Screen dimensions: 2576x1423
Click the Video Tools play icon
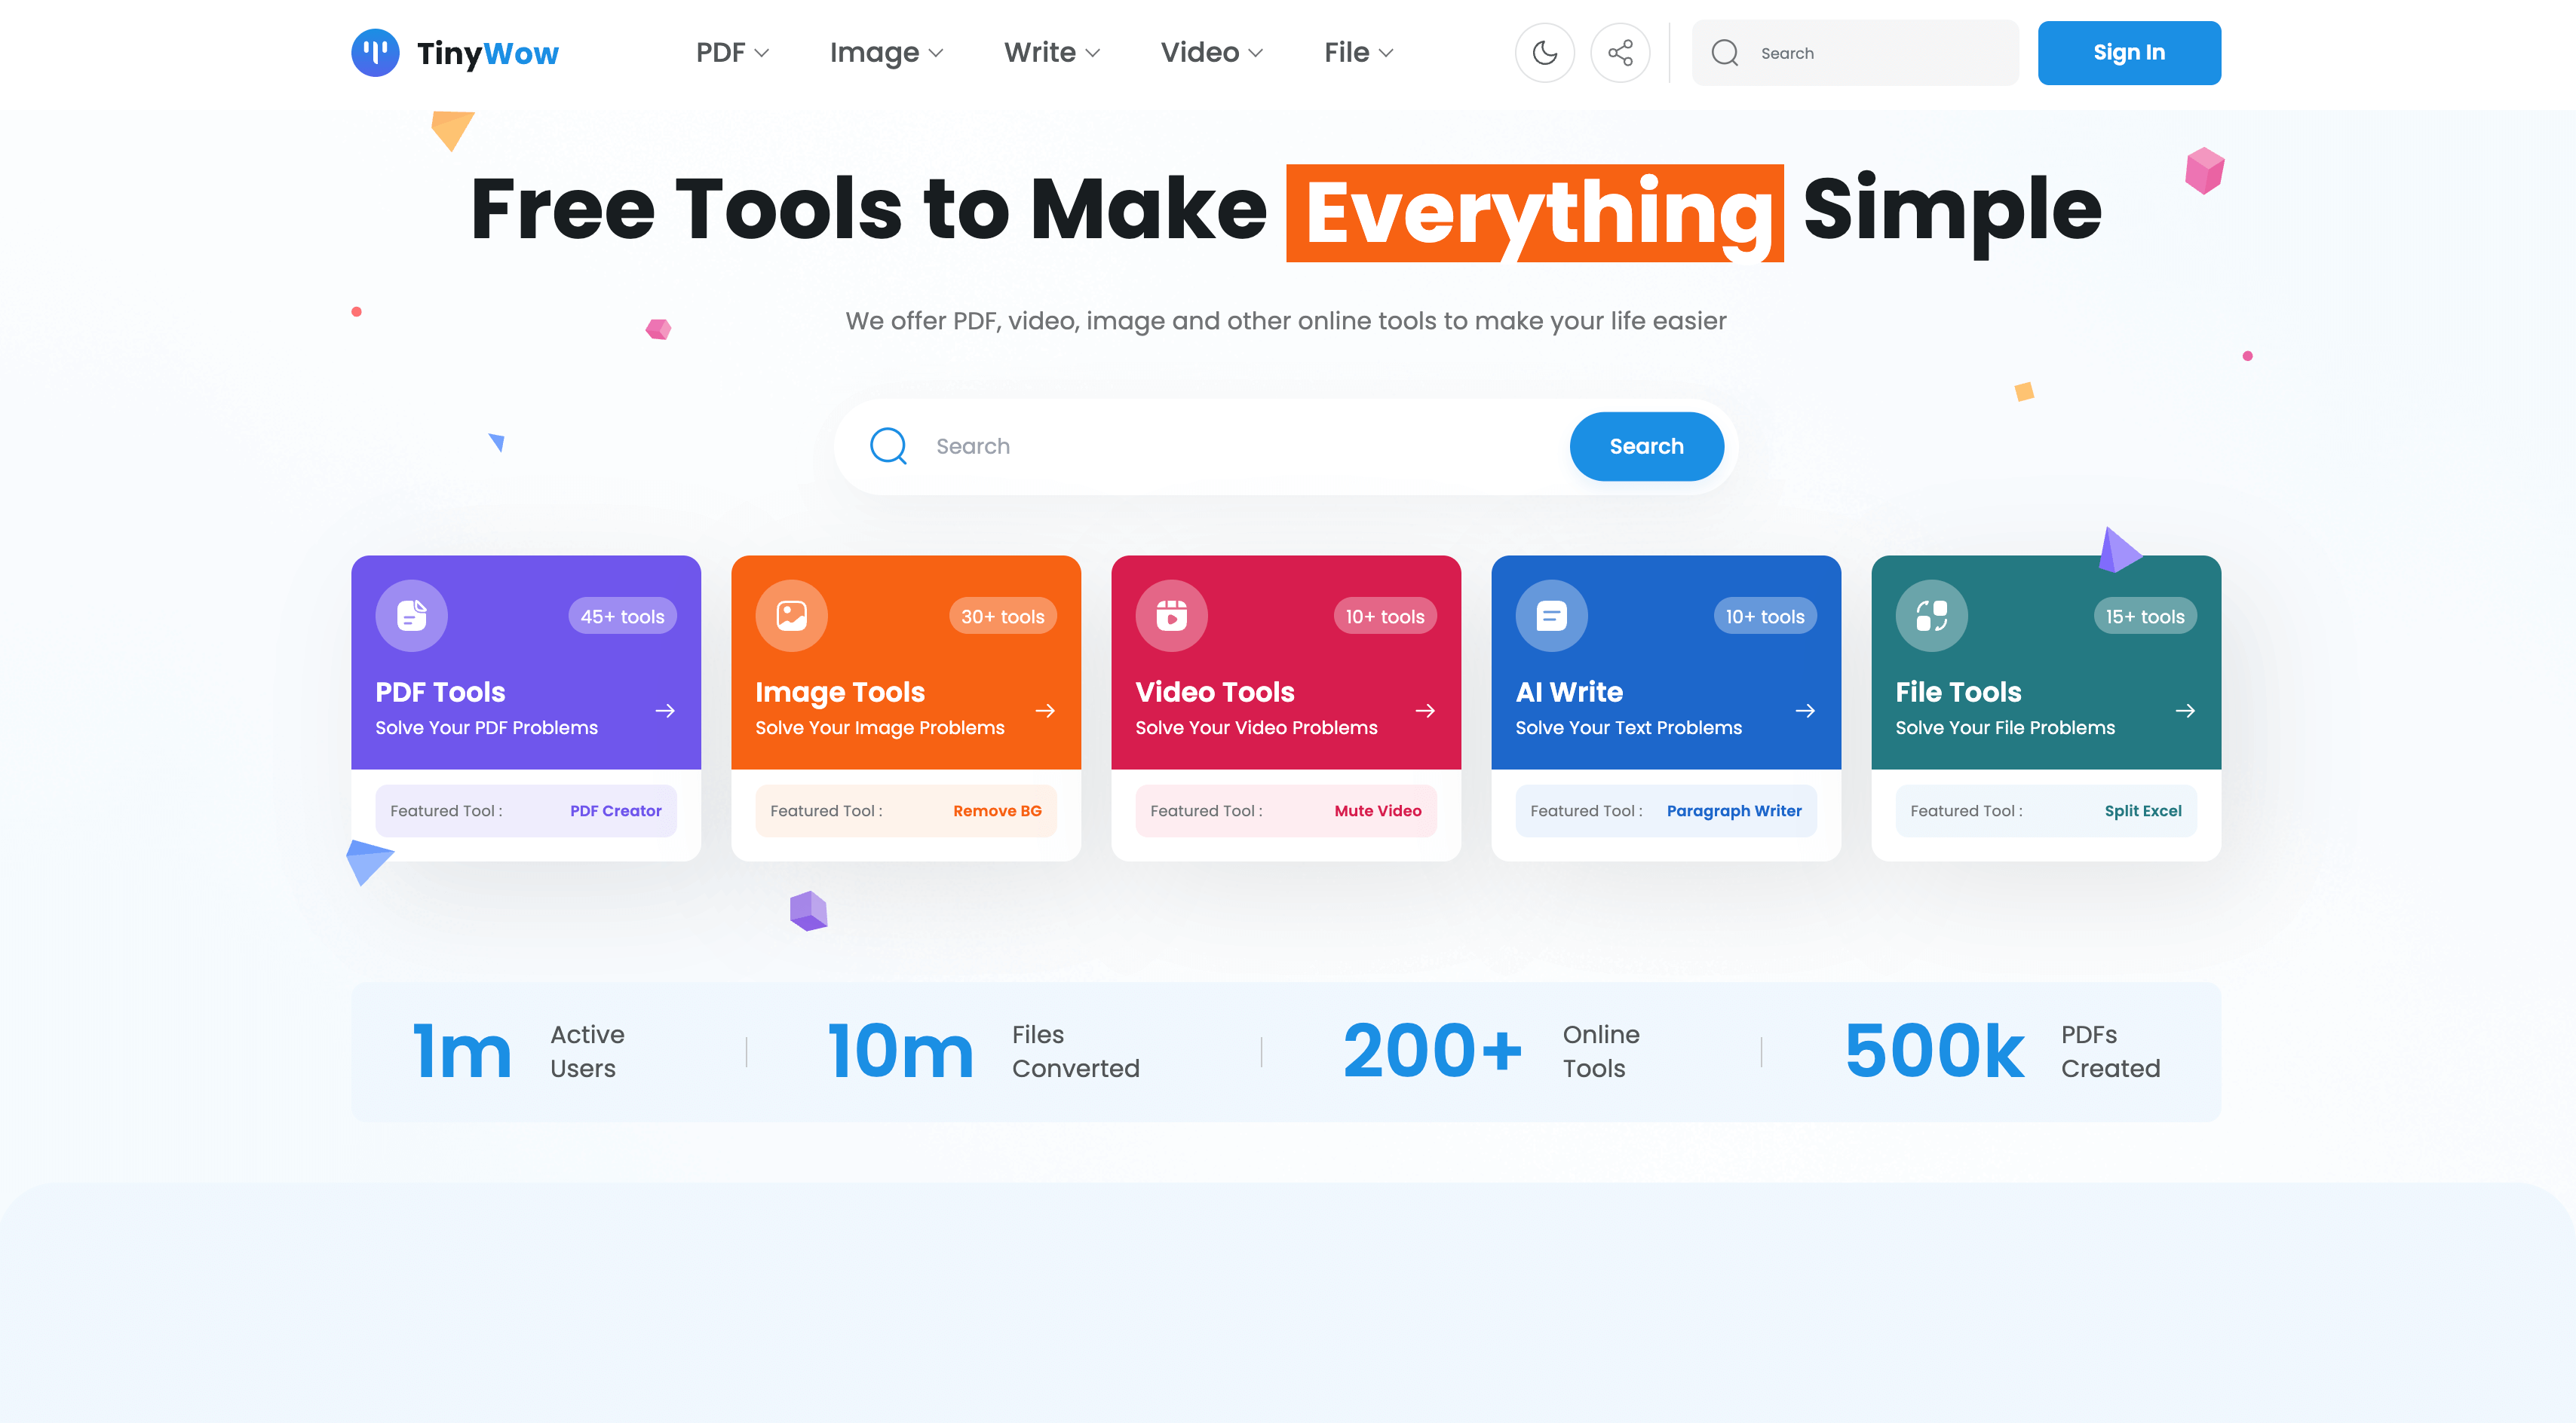[1171, 616]
